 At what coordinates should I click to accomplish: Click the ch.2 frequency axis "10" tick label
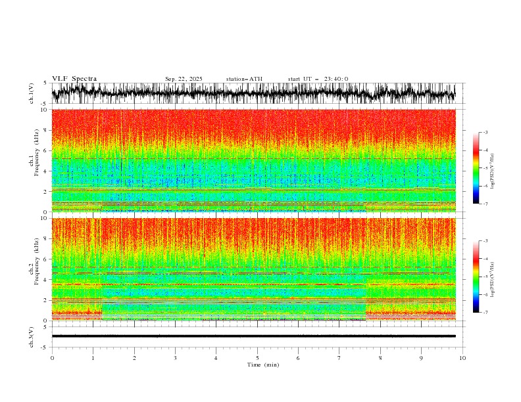[x=45, y=218]
